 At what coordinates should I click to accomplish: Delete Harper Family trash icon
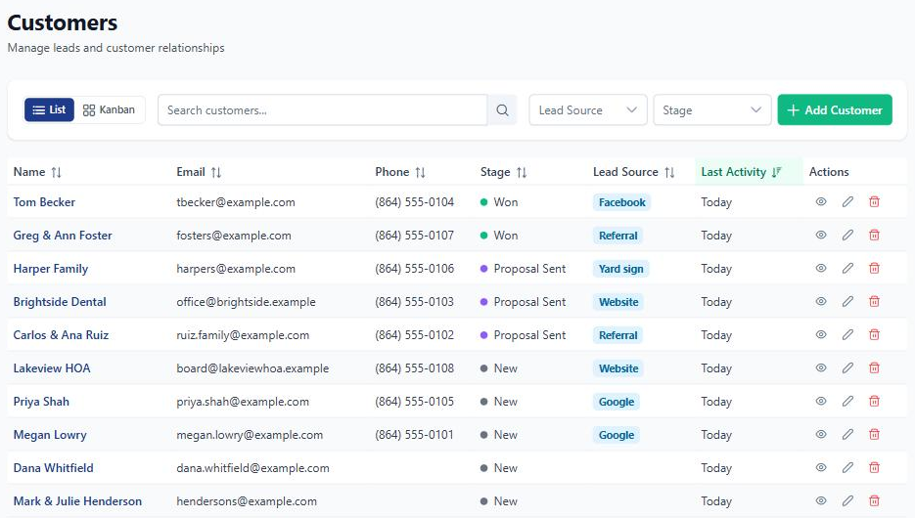click(874, 268)
